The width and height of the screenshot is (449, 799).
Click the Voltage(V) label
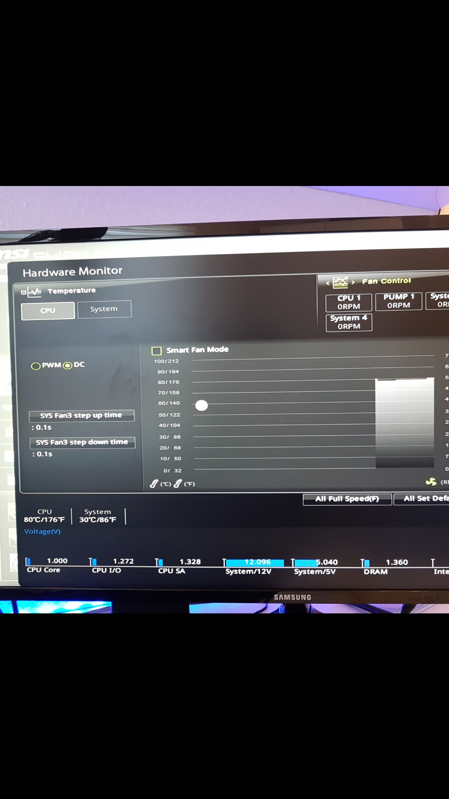(x=42, y=531)
